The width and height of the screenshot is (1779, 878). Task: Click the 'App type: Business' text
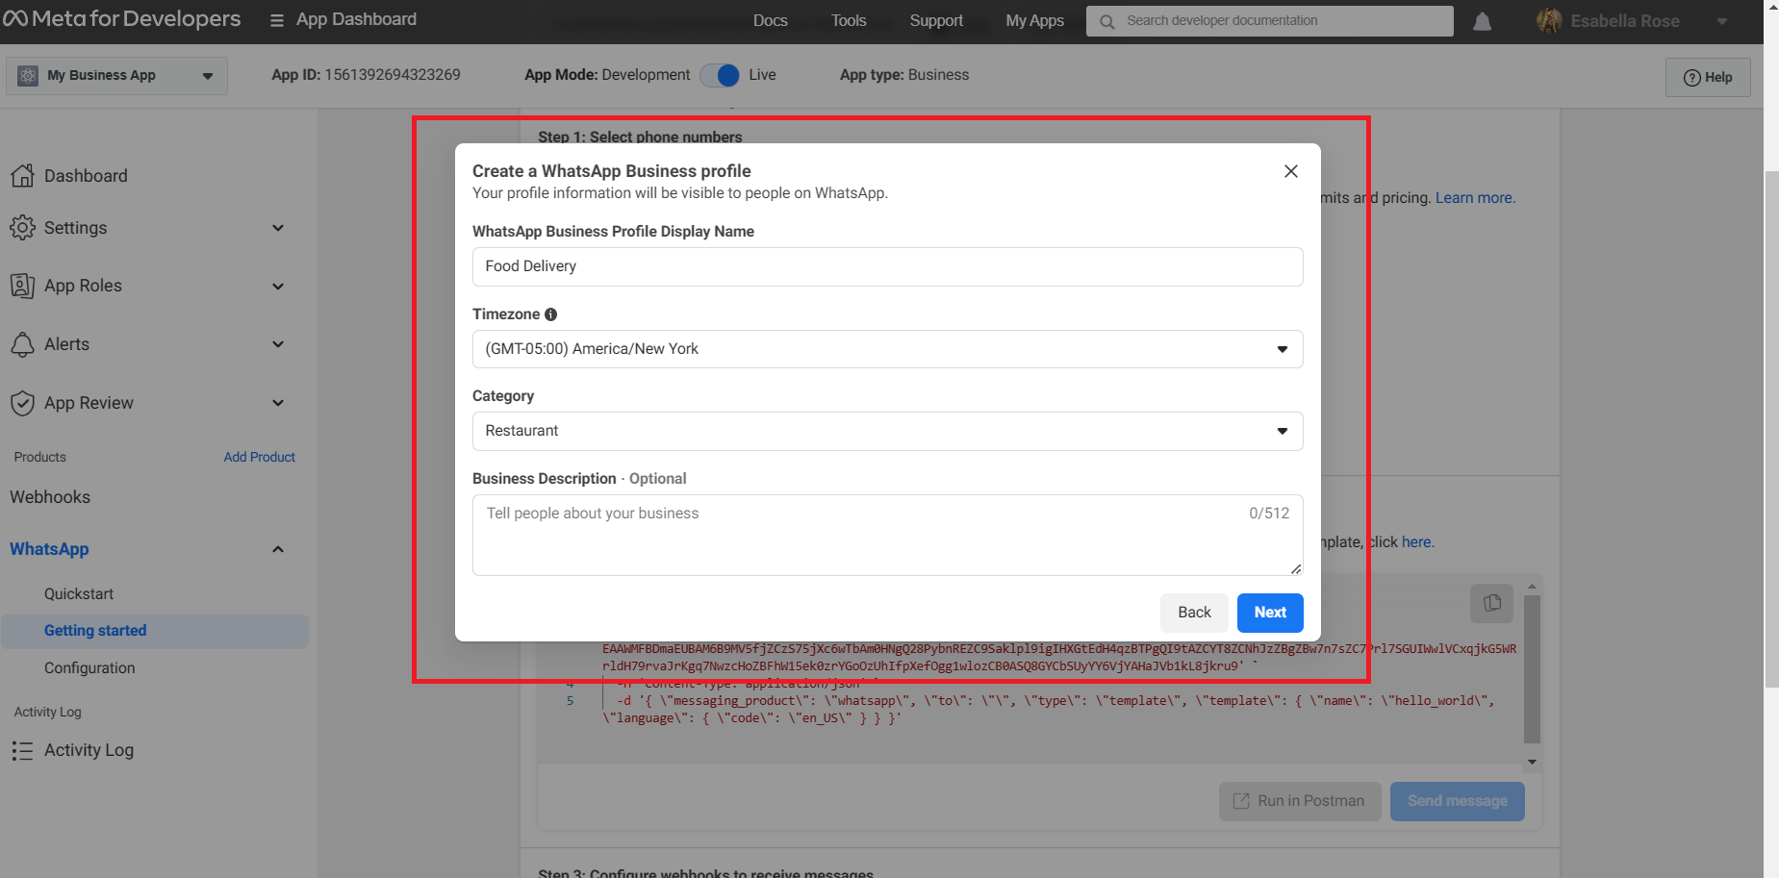(x=904, y=75)
